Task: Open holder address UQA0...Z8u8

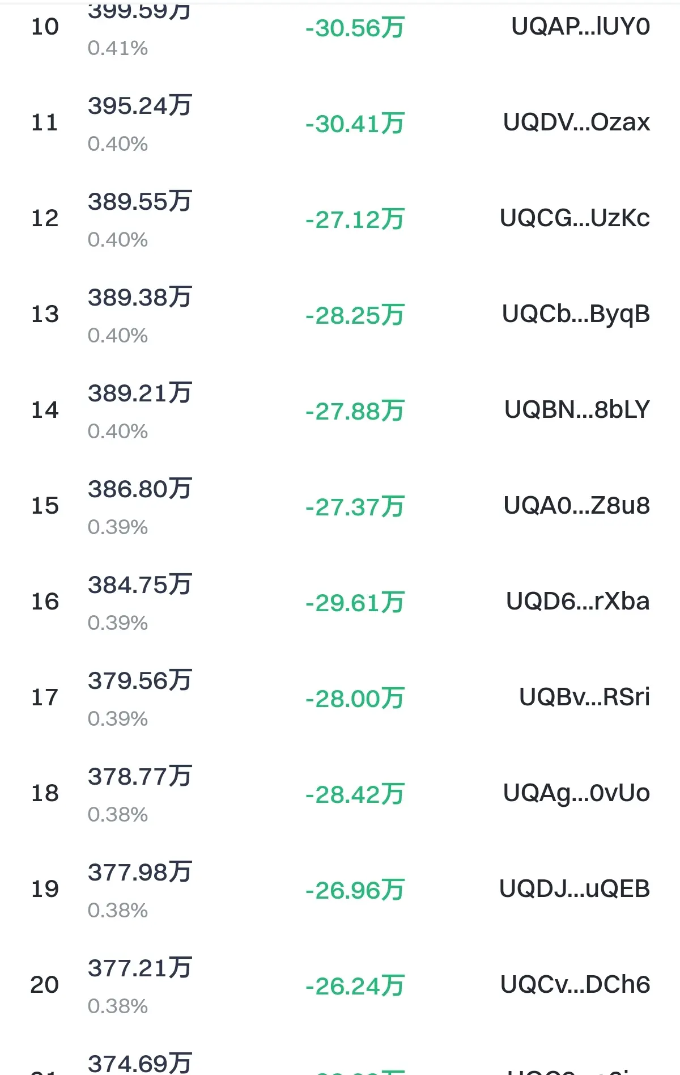Action: (x=577, y=506)
